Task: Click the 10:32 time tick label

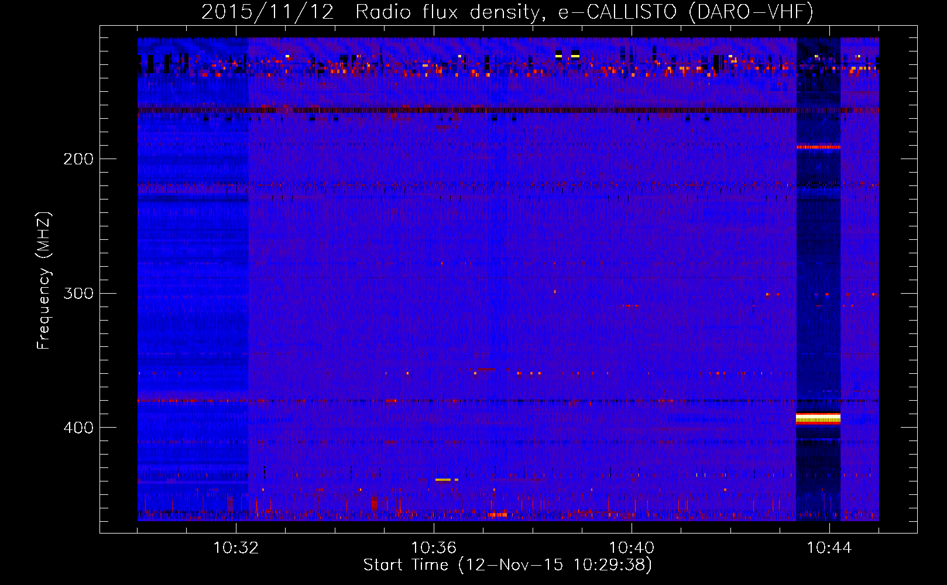Action: pos(236,548)
